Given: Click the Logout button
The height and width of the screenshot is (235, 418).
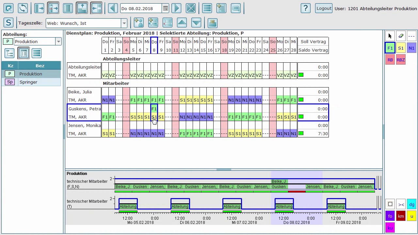Looking at the screenshot, I should click(x=324, y=8).
